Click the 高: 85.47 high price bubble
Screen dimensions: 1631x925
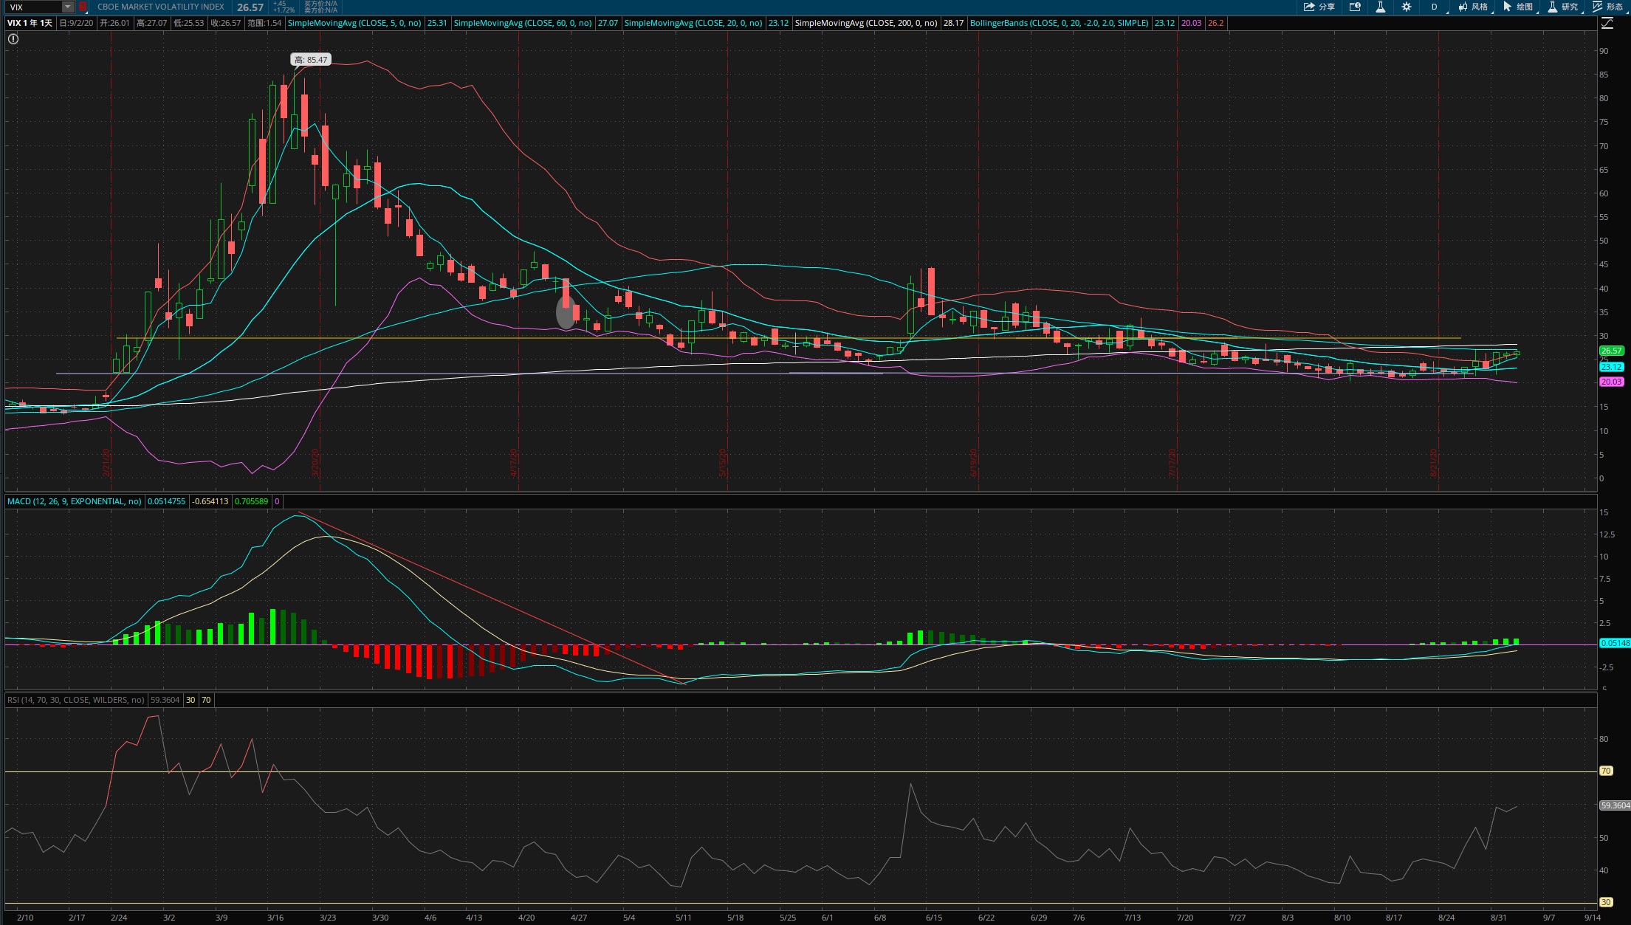311,60
